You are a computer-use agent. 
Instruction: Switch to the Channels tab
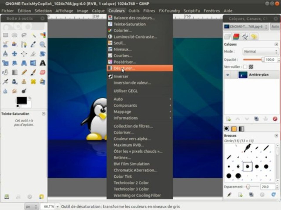237,36
